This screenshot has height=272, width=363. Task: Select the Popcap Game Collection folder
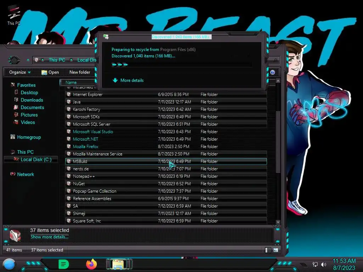coord(166,191)
